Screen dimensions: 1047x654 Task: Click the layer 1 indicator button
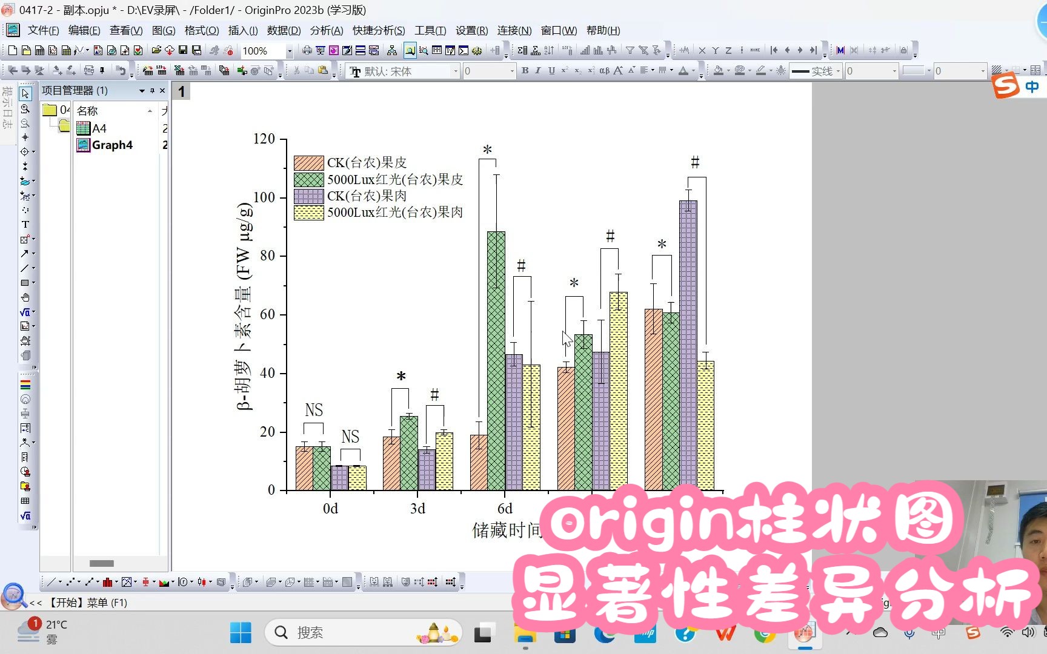(x=181, y=91)
